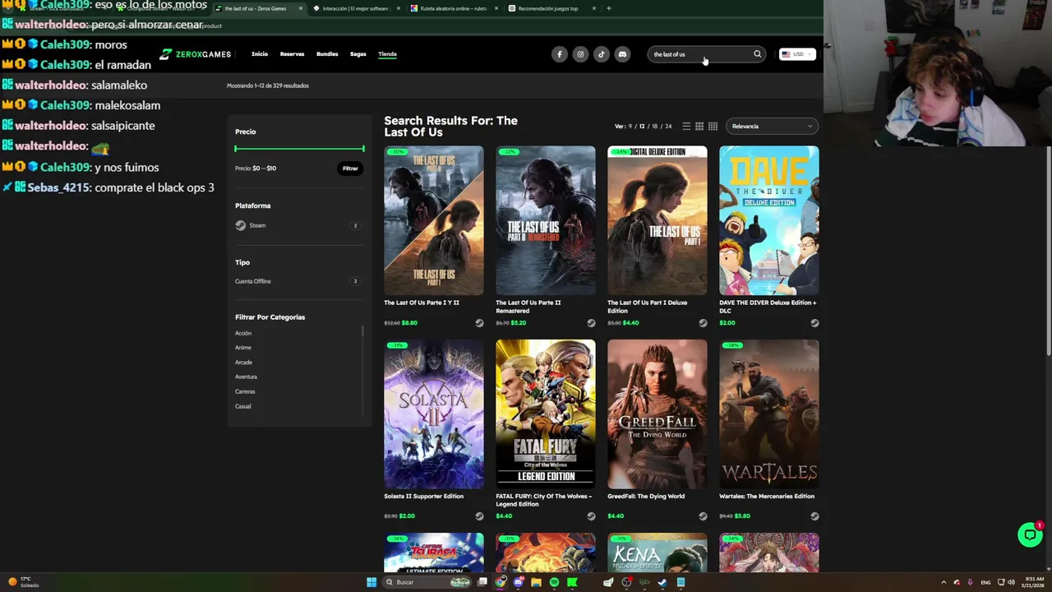
Task: Open Chrome from the taskbar
Action: tap(501, 582)
